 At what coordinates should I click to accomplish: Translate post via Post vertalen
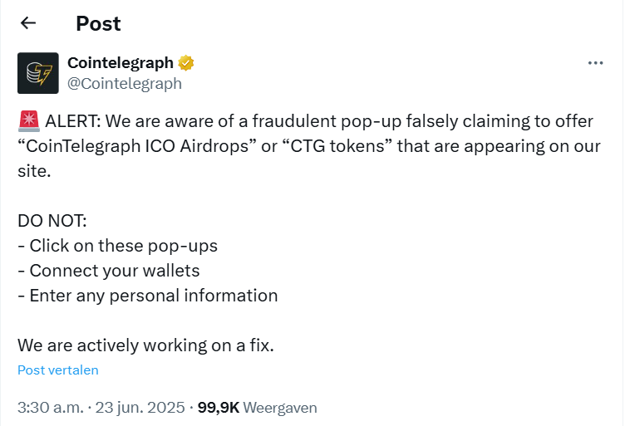tap(58, 370)
